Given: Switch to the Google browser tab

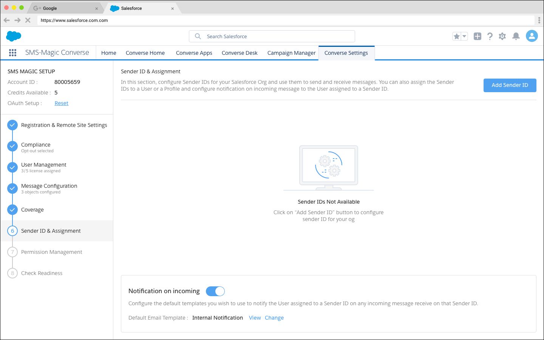Looking at the screenshot, I should click(65, 8).
